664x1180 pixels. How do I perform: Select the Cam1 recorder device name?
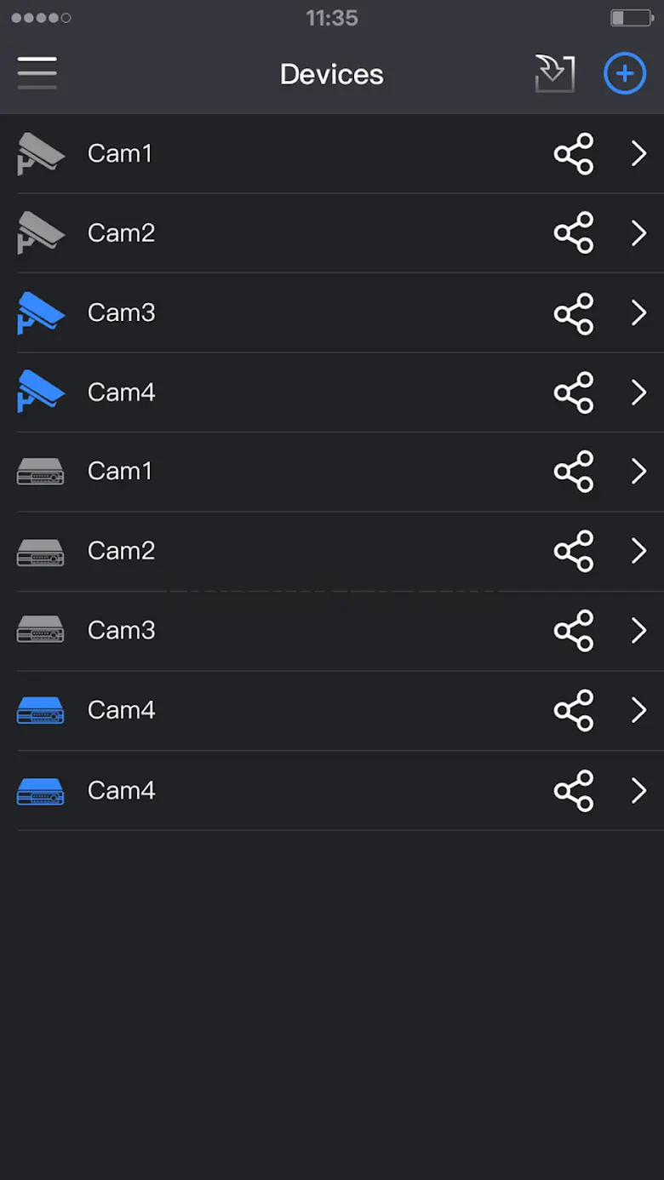click(120, 472)
